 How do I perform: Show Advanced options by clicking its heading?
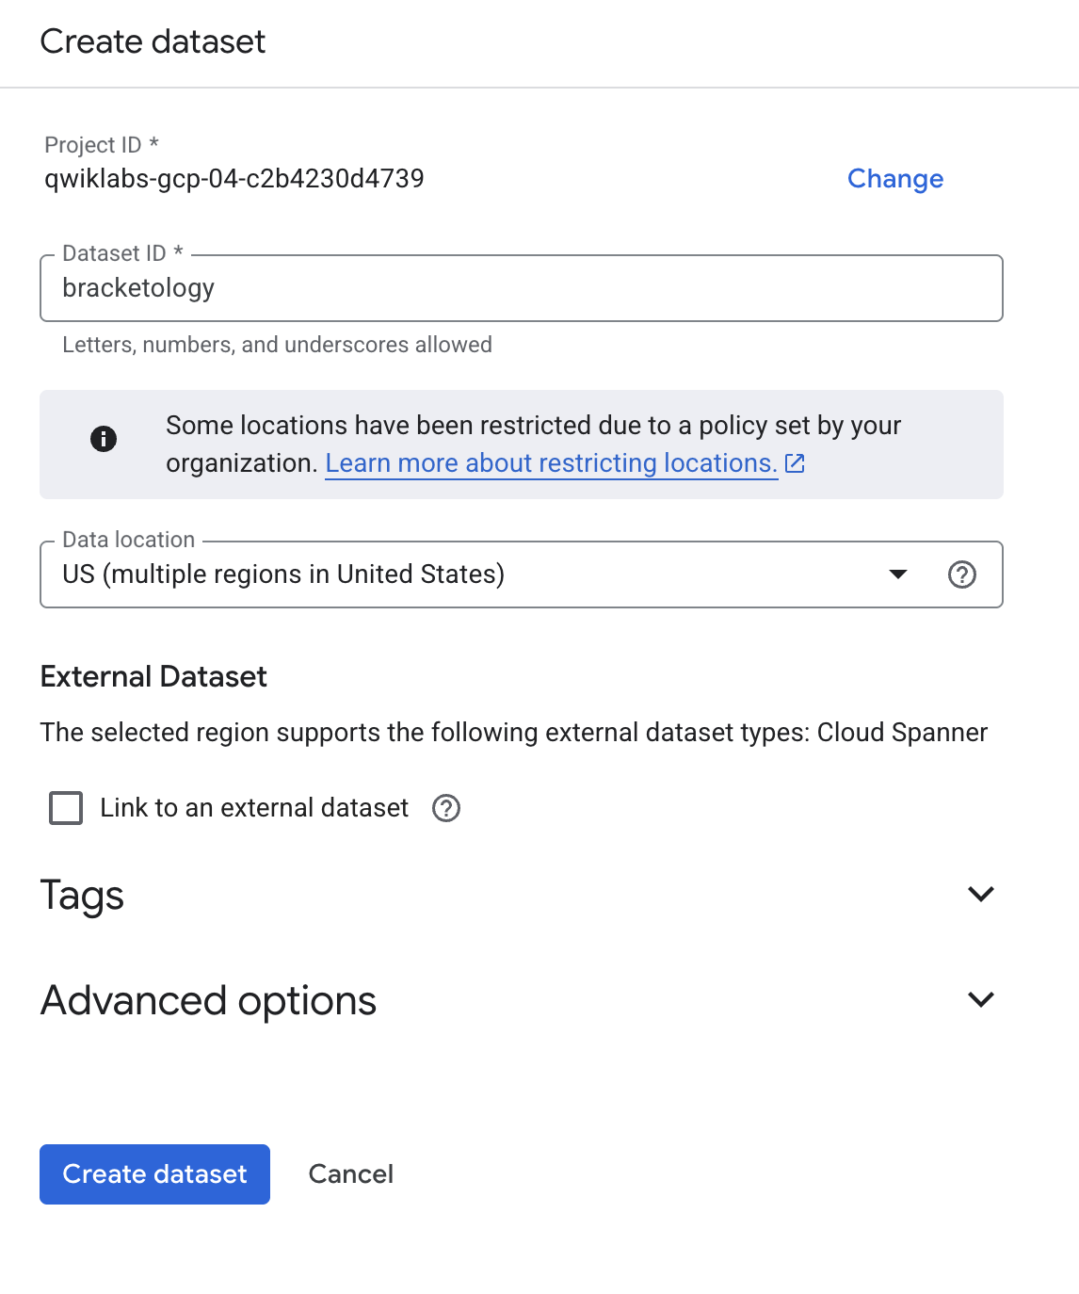[207, 1000]
